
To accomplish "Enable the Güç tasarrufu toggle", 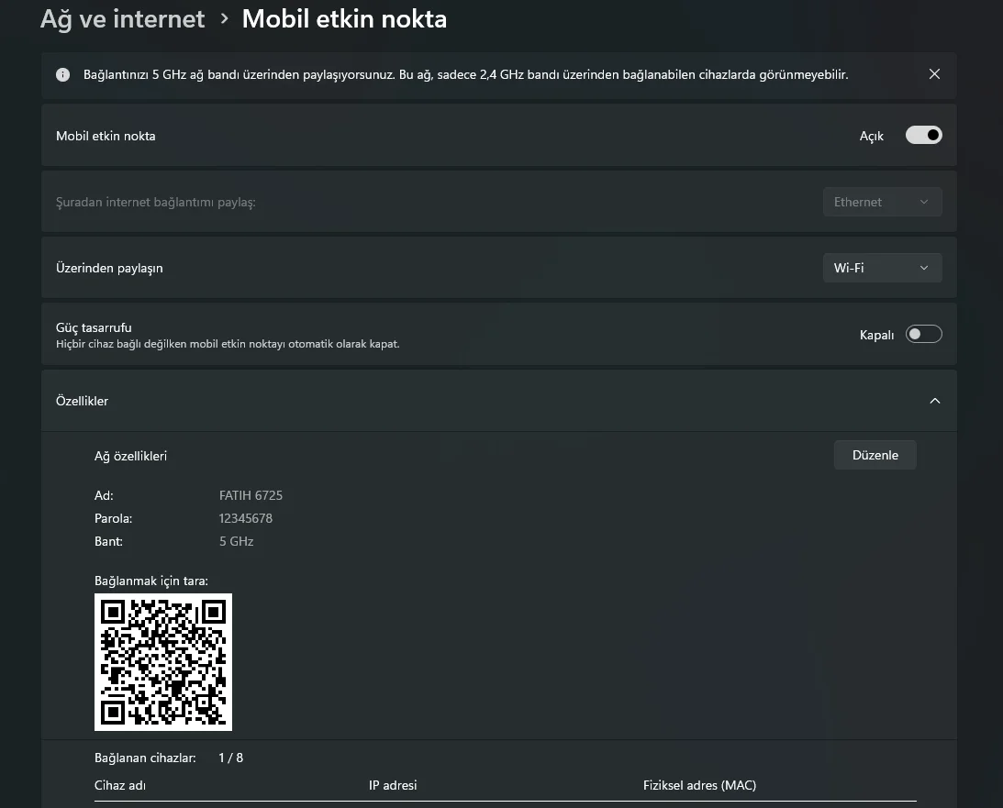I will [924, 335].
